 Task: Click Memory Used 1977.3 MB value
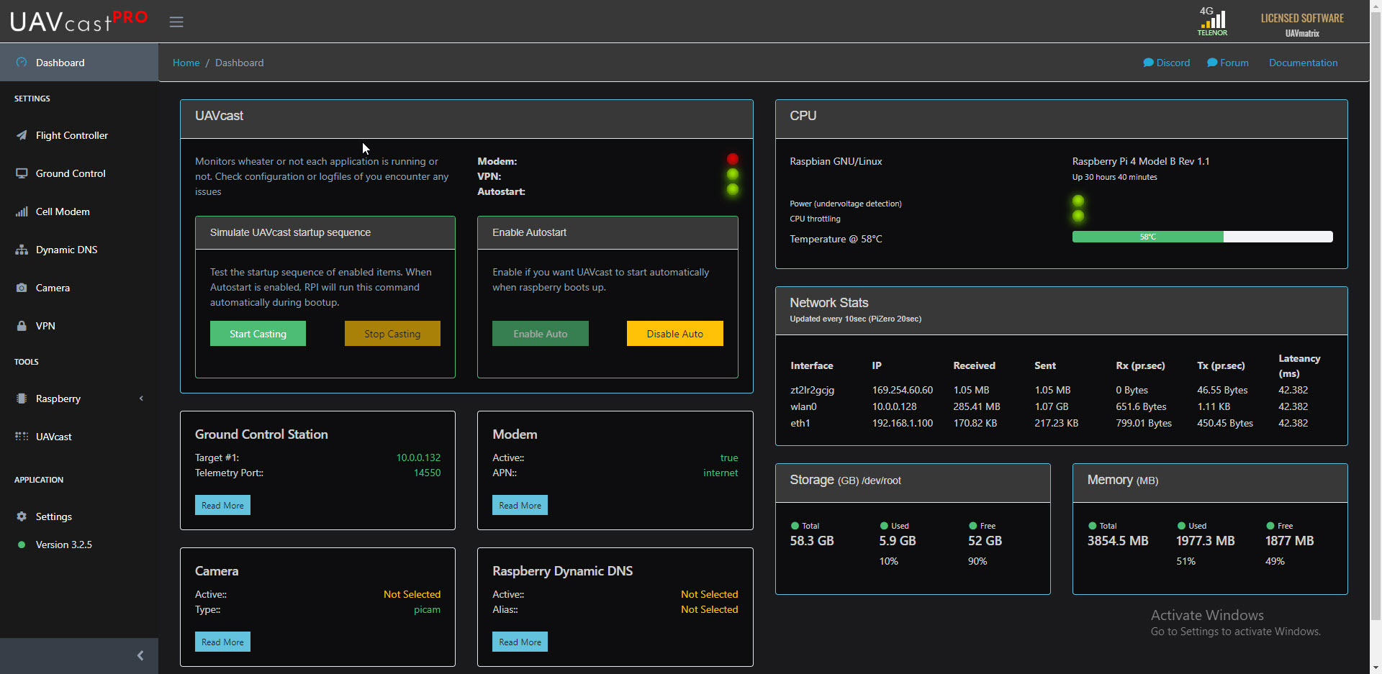click(1206, 541)
